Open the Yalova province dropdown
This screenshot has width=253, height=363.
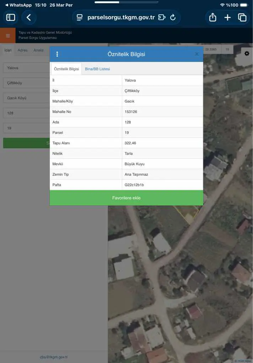click(x=26, y=68)
